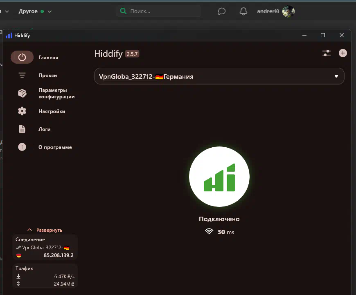Click the version badge 2.5.7
This screenshot has height=295, width=356.
[132, 54]
